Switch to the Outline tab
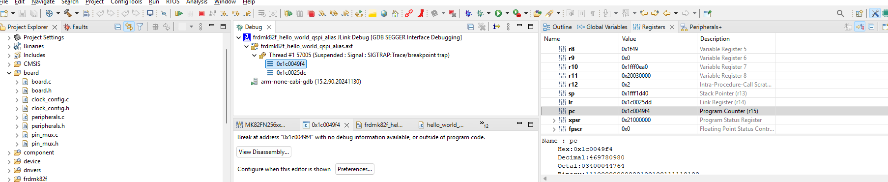This screenshot has width=888, height=182. [558, 27]
